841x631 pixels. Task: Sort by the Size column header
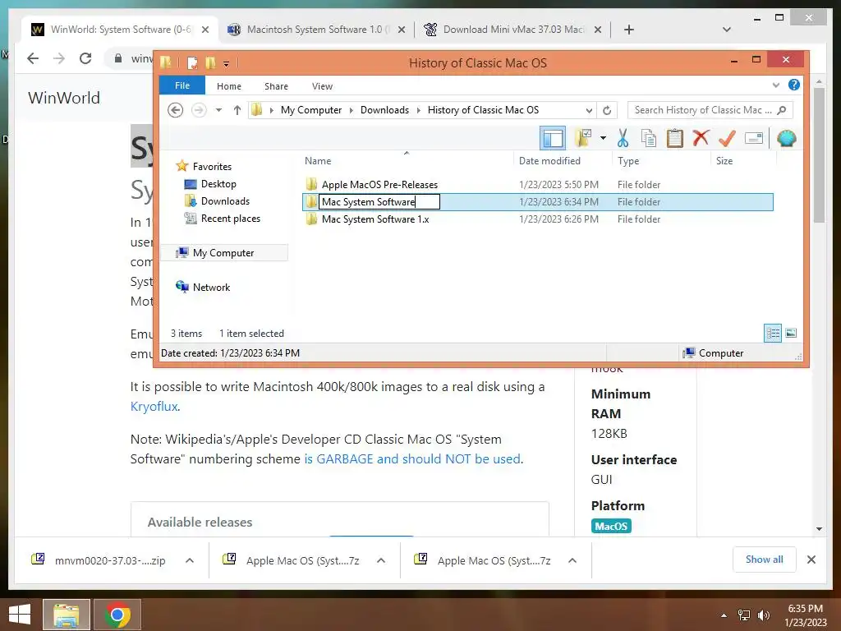pos(724,161)
